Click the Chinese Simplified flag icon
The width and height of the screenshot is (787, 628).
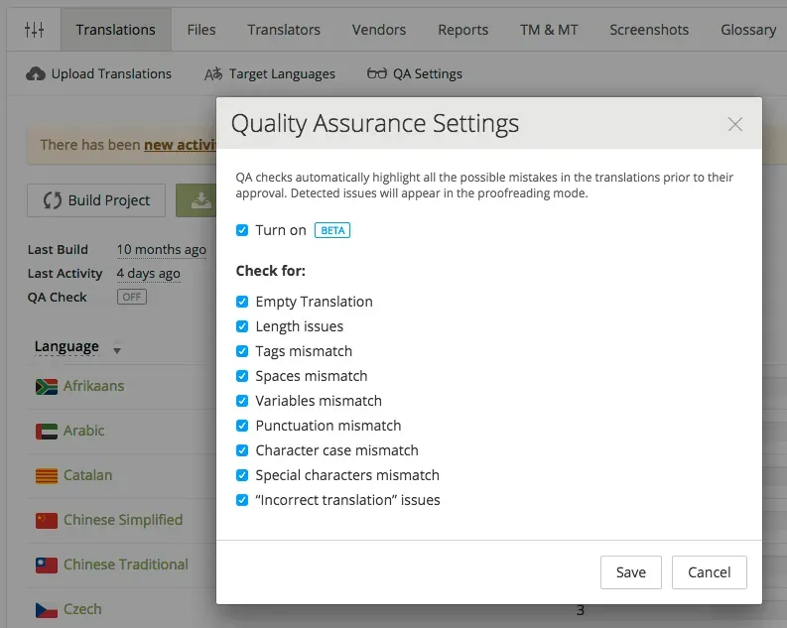click(x=46, y=520)
